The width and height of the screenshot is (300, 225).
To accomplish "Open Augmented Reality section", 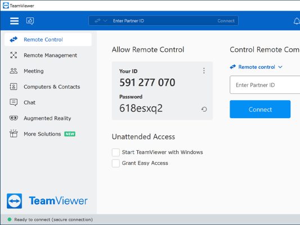I will 48,118.
